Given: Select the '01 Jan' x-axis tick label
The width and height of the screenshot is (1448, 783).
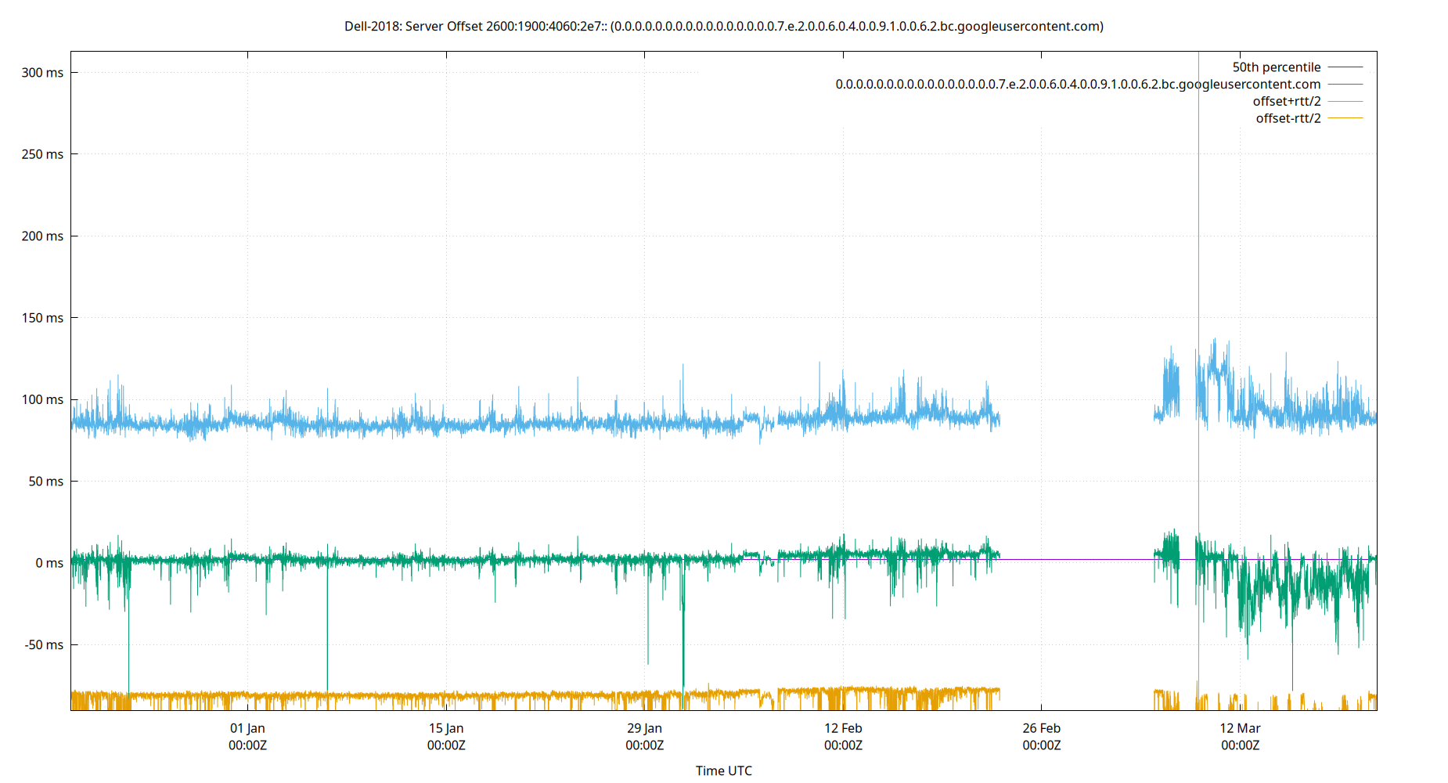Looking at the screenshot, I should pyautogui.click(x=247, y=728).
